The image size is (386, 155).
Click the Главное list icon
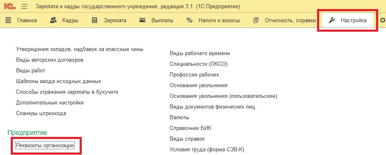(x=8, y=21)
